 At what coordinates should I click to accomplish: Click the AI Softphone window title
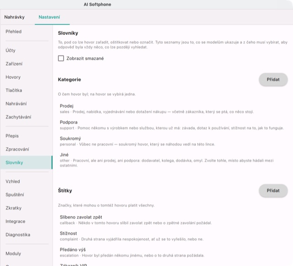coord(98,5)
